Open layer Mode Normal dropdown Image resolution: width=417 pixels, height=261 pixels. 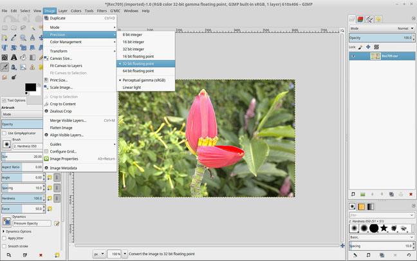[382, 28]
